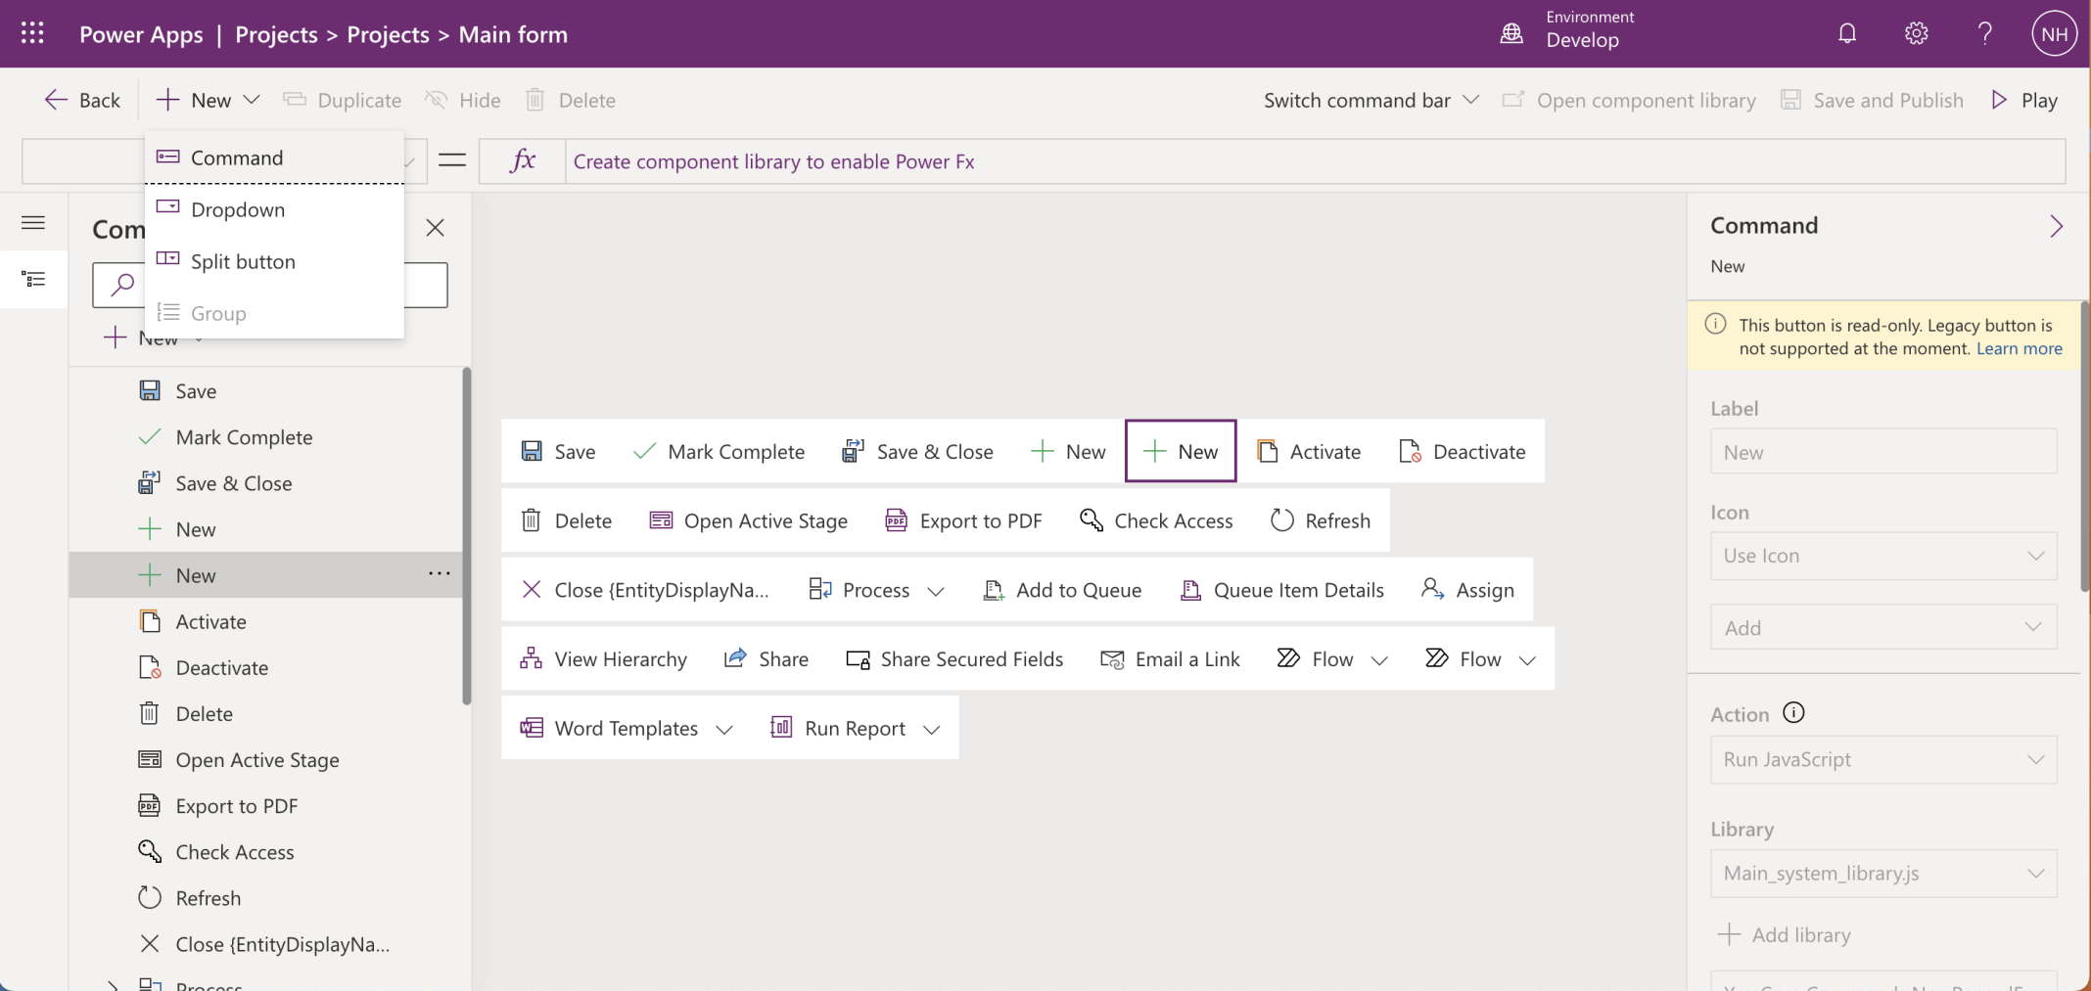The height and width of the screenshot is (991, 2091).
Task: Open notifications bell icon
Action: click(x=1847, y=33)
